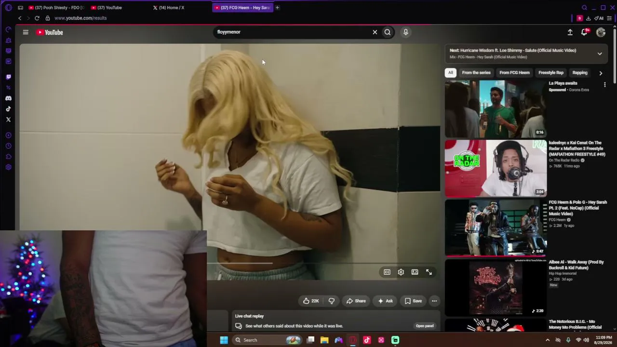Screen dimensions: 617x347
Task: Open The Notorious B.I.G. video title
Action: (575, 324)
